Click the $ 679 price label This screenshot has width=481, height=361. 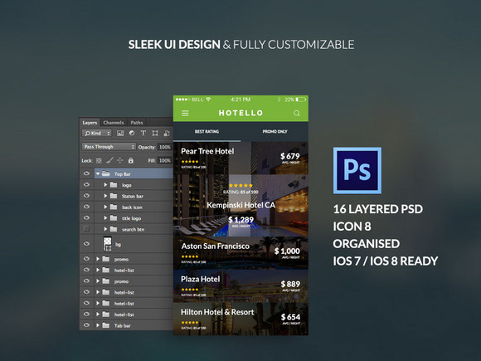point(290,156)
